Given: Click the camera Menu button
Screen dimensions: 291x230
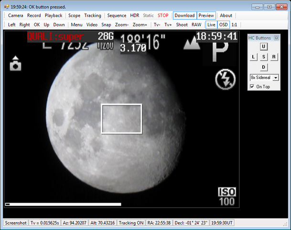Looking at the screenshot, I should click(76, 25).
